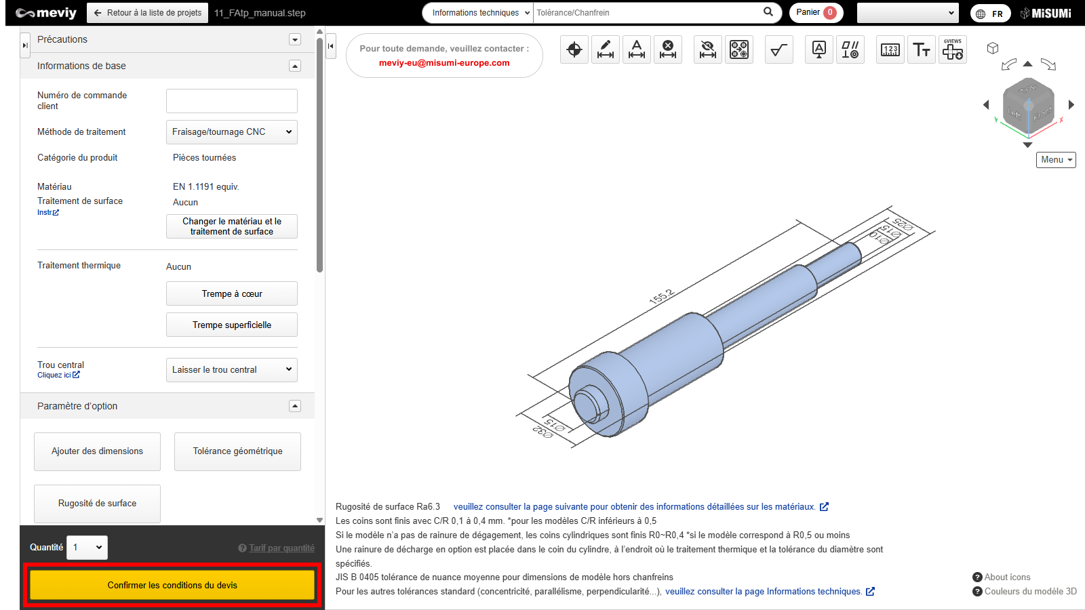The height and width of the screenshot is (610, 1085).
Task: Click the origin crosshair toolbar icon
Action: 574,49
